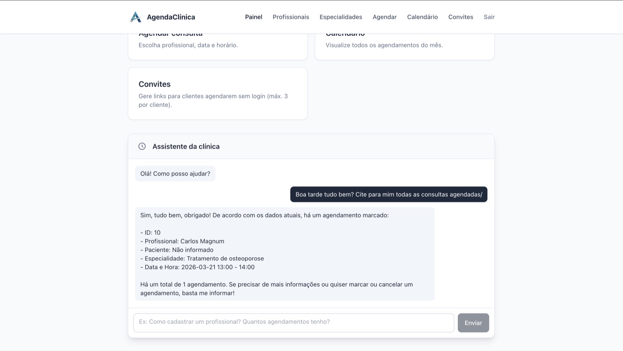Open the Painel nav item

tap(253, 17)
